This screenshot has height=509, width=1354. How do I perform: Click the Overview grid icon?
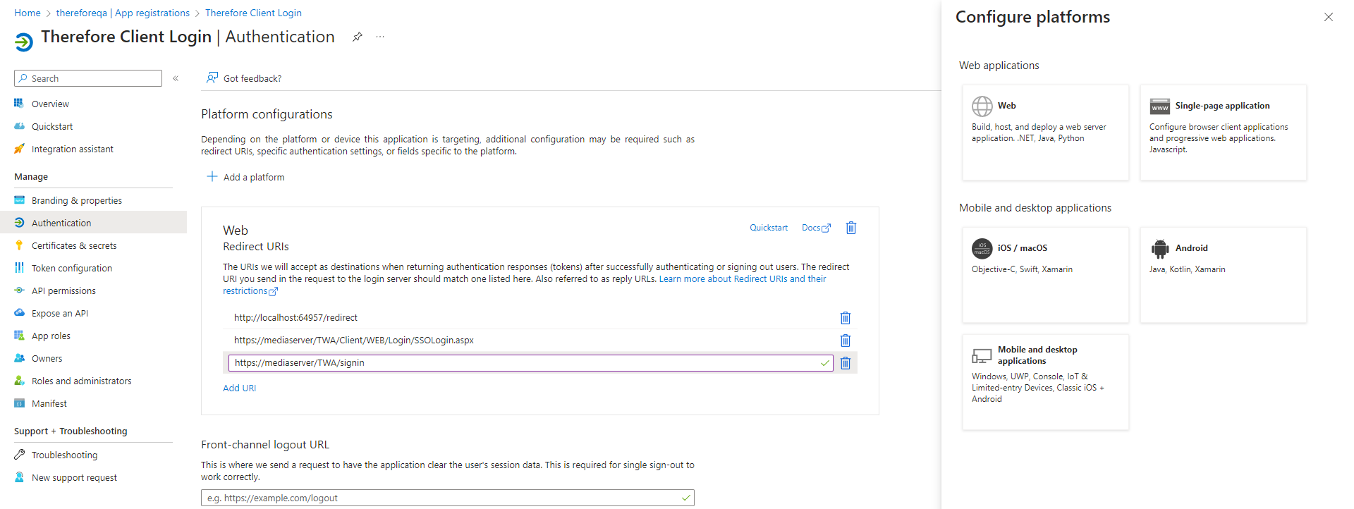coord(19,104)
